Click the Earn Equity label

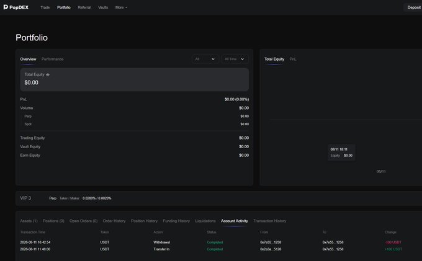(x=30, y=156)
